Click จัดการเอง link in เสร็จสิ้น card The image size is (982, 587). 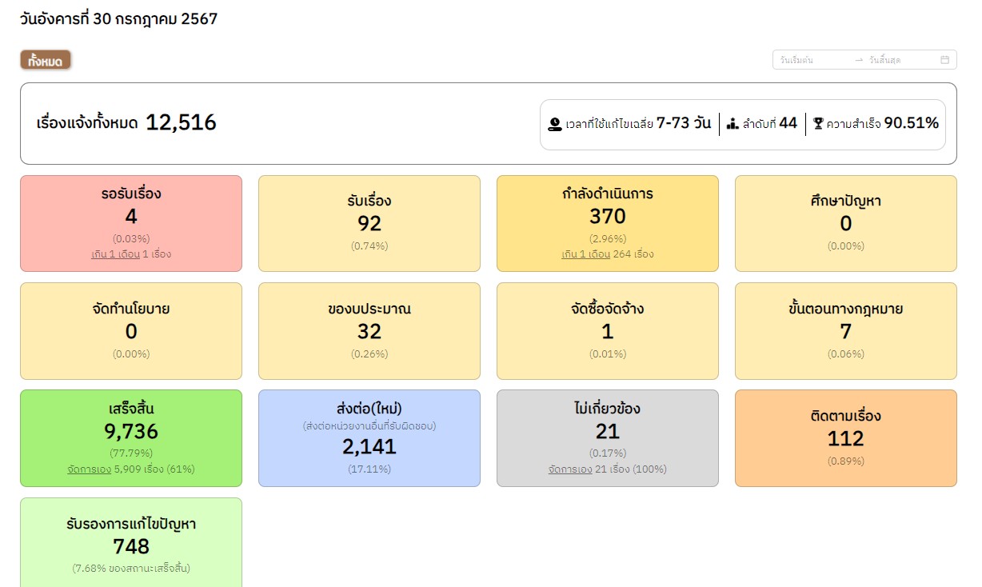point(88,469)
